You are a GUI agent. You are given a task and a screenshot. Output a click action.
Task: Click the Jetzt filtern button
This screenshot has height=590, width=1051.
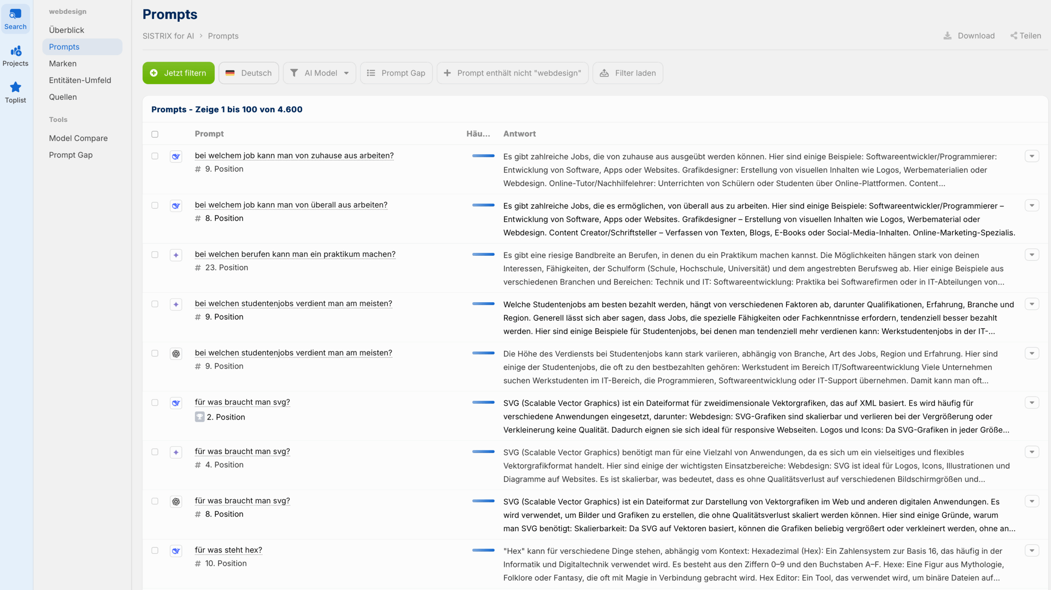click(x=179, y=73)
